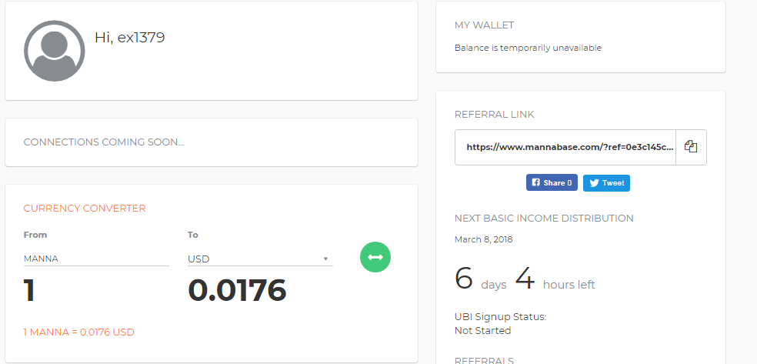Click the To label in converter
The width and height of the screenshot is (757, 364).
193,235
